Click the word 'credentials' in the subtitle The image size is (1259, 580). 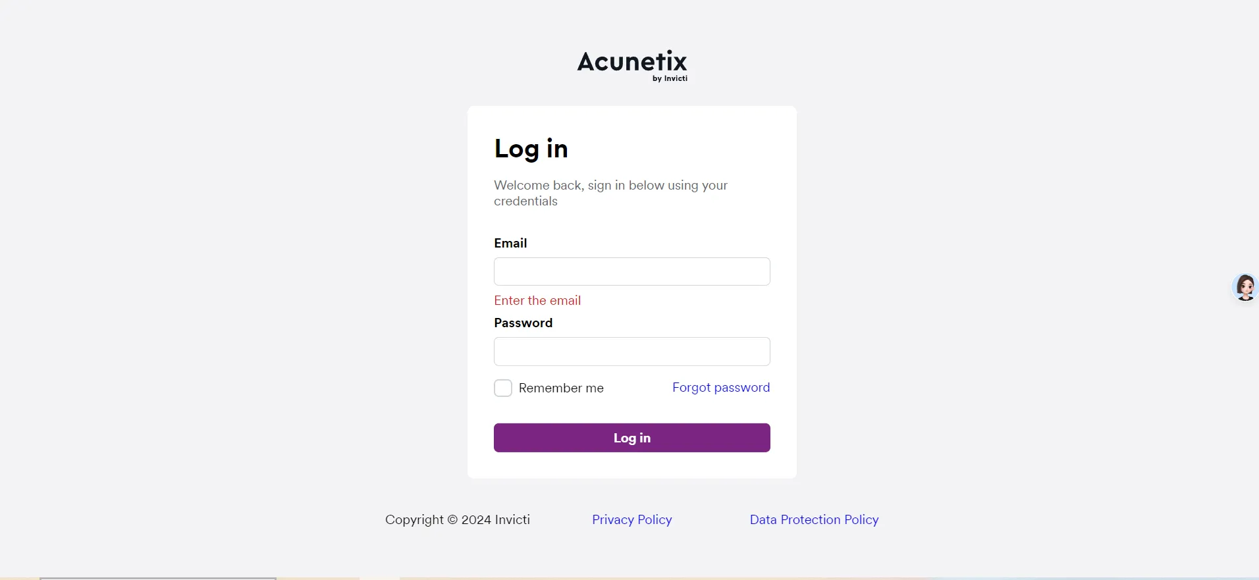click(x=525, y=201)
